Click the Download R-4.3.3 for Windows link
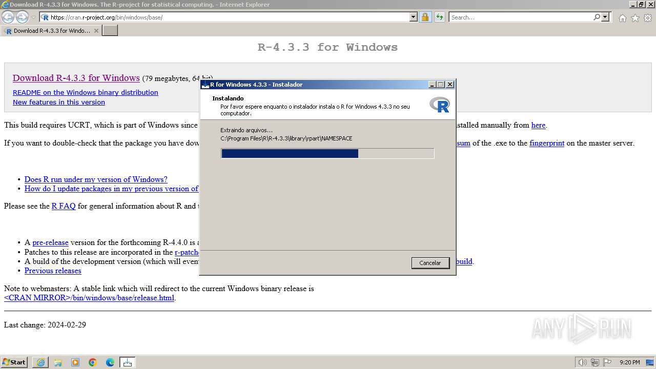This screenshot has width=656, height=369. coord(76,78)
